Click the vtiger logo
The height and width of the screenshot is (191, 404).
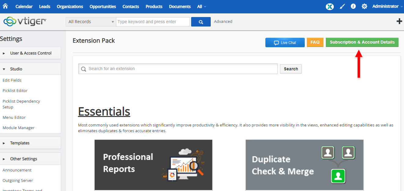pyautogui.click(x=25, y=21)
